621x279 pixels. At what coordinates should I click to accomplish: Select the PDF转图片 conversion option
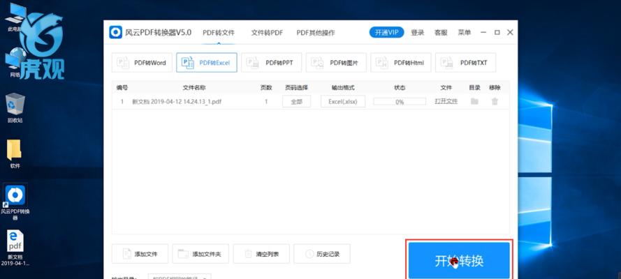[x=336, y=63]
